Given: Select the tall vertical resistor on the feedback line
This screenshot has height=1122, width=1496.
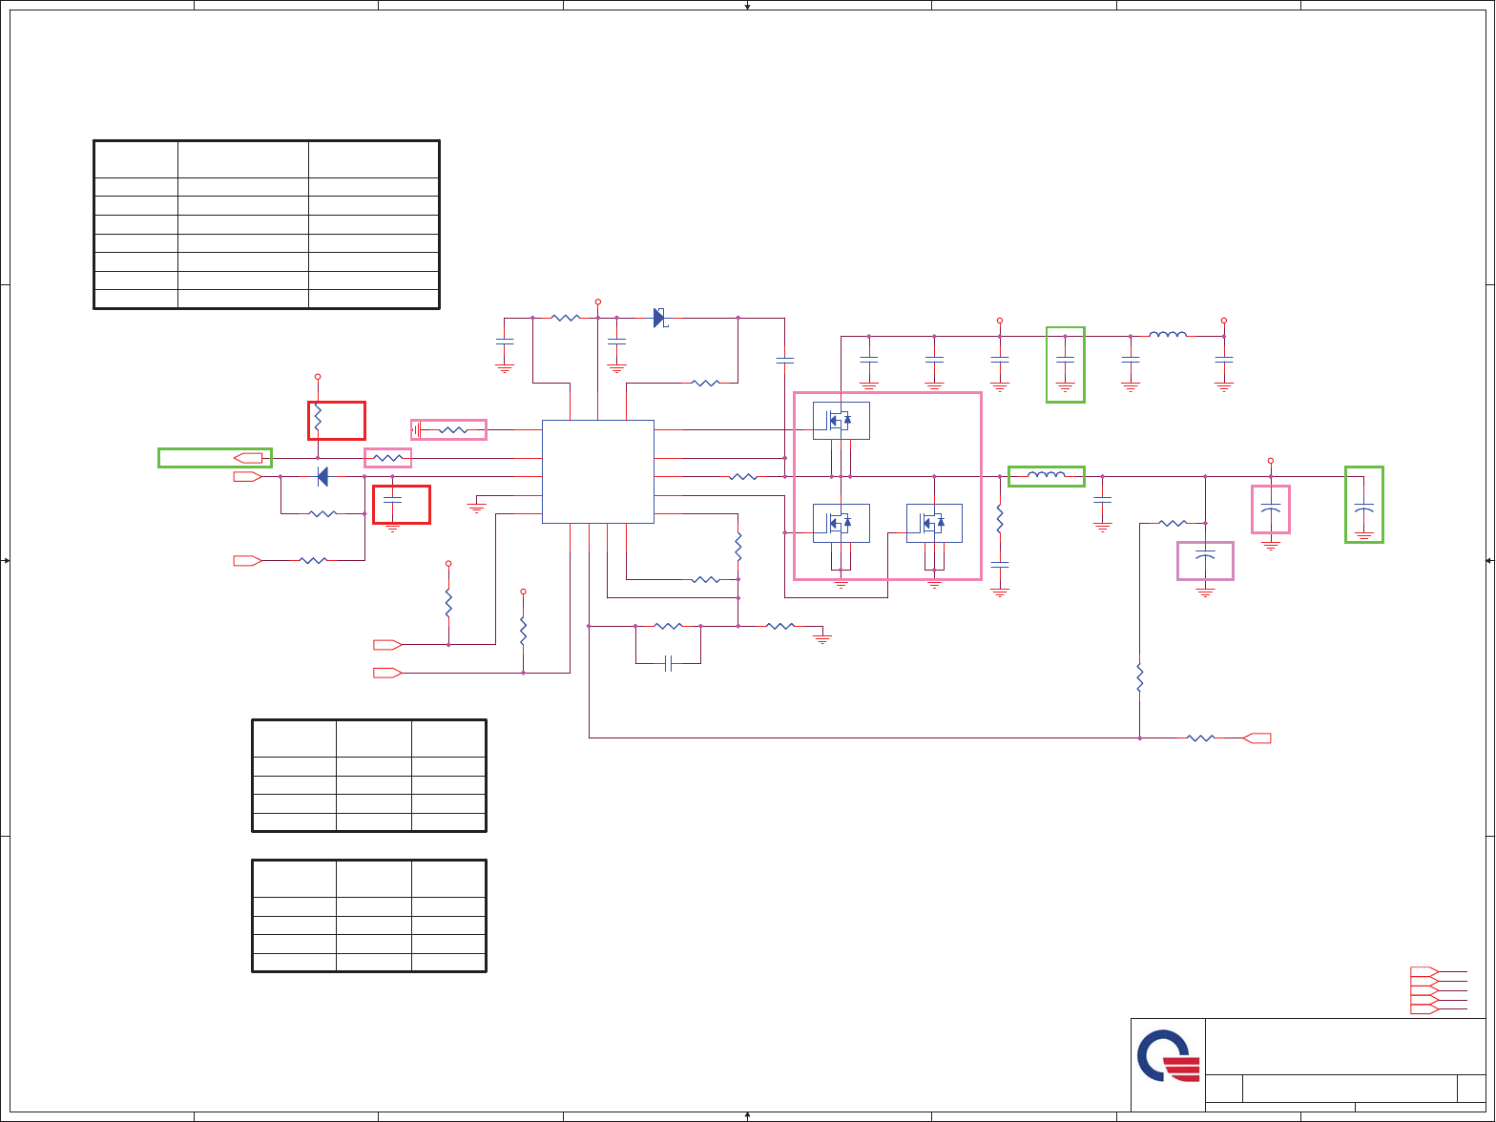Looking at the screenshot, I should [1140, 676].
